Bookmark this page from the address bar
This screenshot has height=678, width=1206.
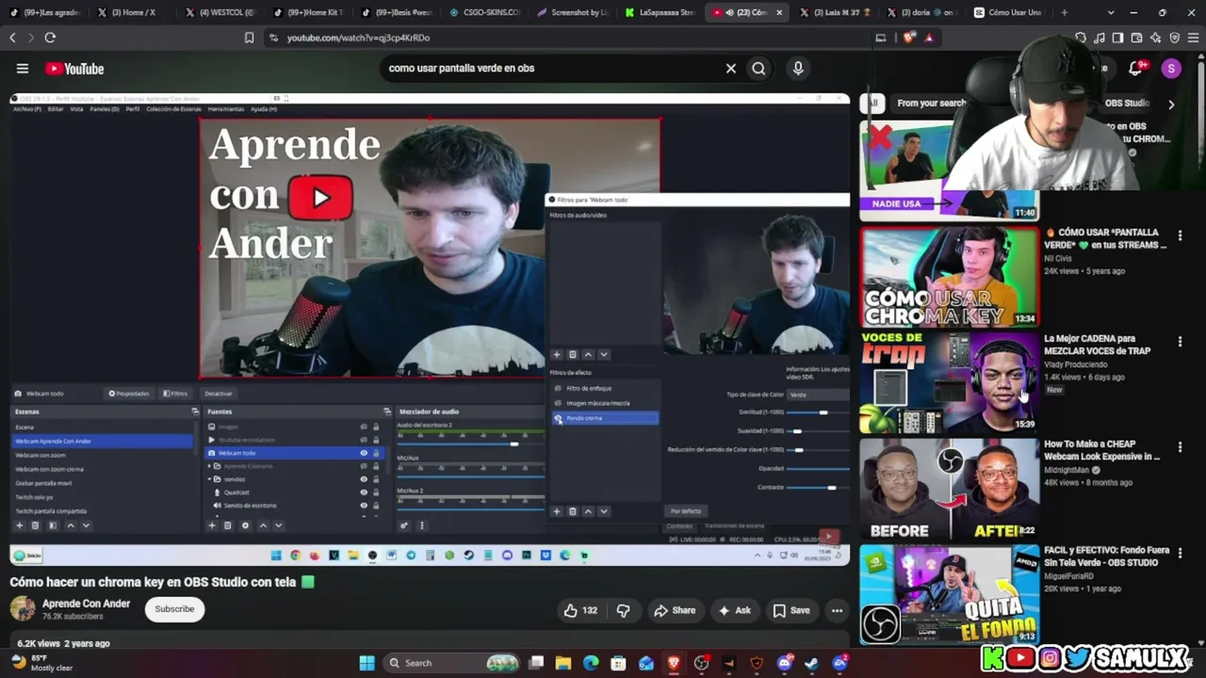pos(249,38)
